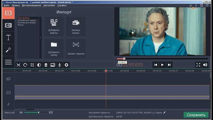Click Record video (Запись видео)
213x120 pixels.
tap(76, 27)
